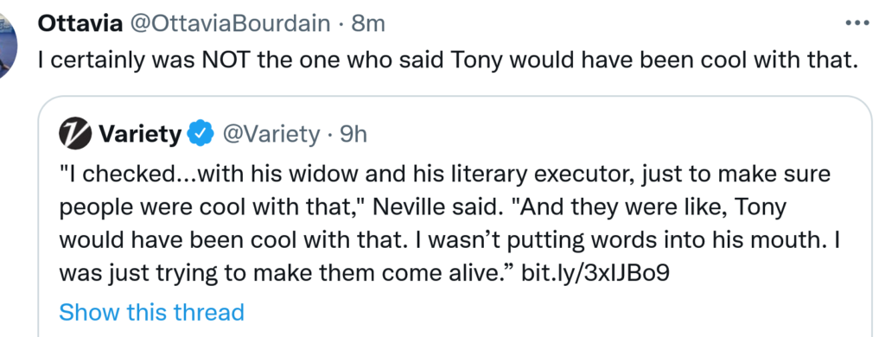Click the Variety logo icon
Image resolution: width=885 pixels, height=337 pixels.
click(x=75, y=134)
